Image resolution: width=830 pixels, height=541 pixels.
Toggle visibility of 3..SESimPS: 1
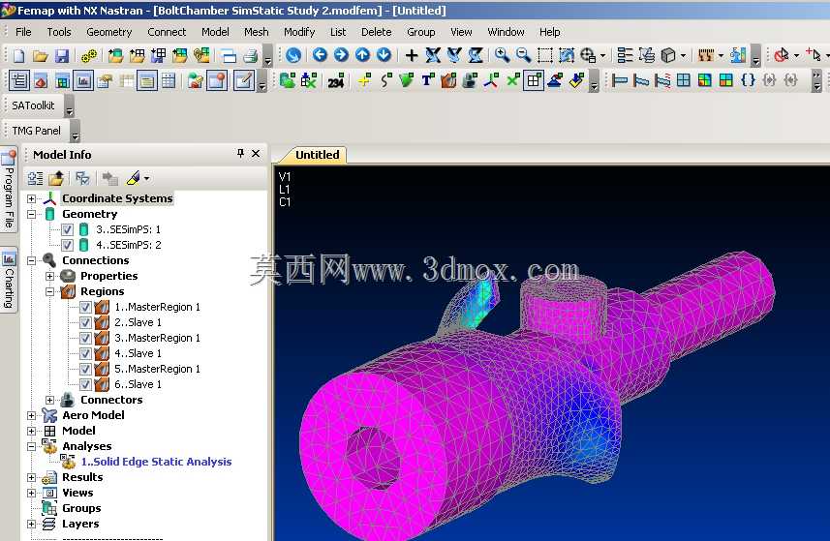pyautogui.click(x=67, y=229)
